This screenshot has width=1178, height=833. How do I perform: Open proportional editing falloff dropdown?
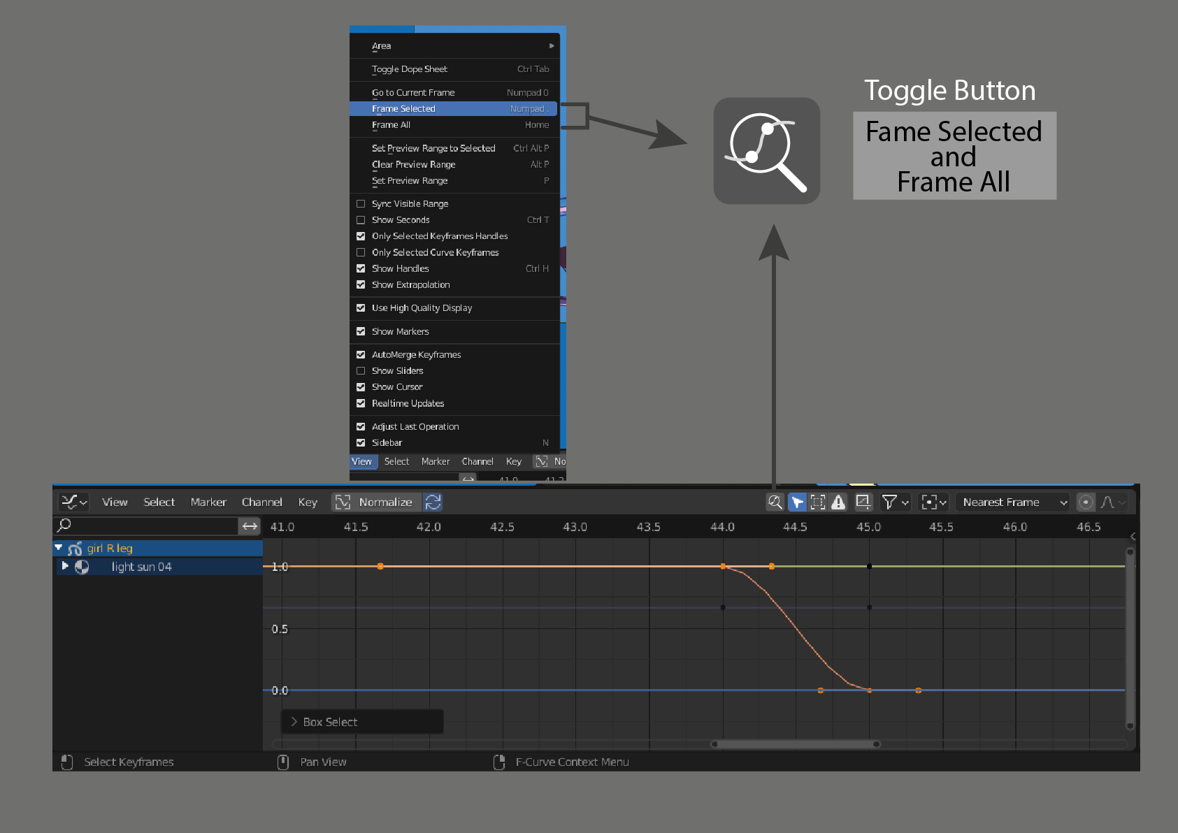coord(1113,502)
